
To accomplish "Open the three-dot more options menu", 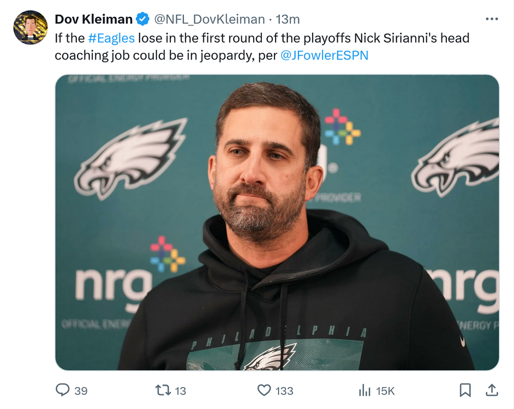I will coord(492,19).
